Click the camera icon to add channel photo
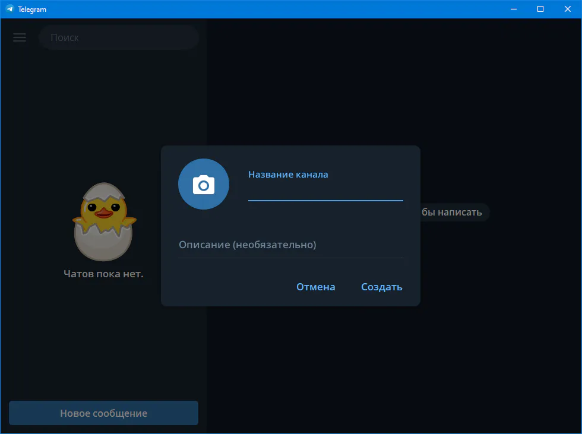 [x=204, y=184]
